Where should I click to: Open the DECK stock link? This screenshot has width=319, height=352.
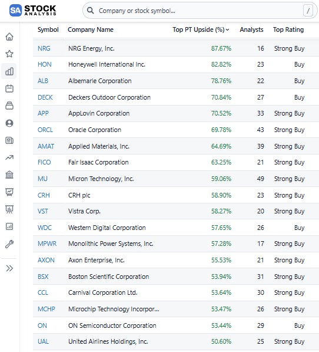[x=45, y=97]
